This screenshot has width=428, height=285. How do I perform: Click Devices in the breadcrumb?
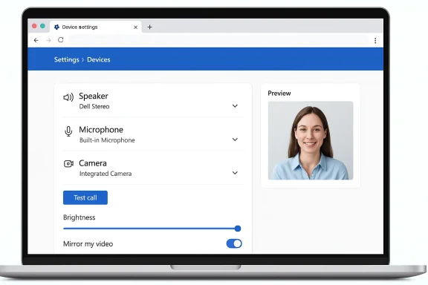click(x=99, y=59)
